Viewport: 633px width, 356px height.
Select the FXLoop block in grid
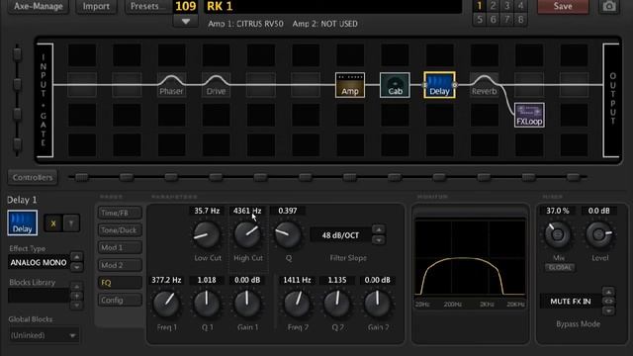tap(529, 115)
